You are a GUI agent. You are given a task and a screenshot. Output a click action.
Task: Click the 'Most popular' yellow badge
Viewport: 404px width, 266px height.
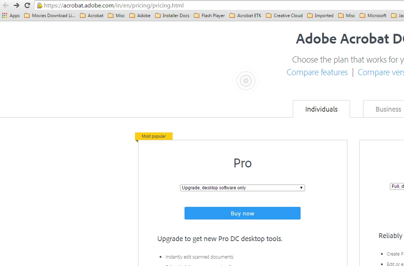[x=154, y=136]
